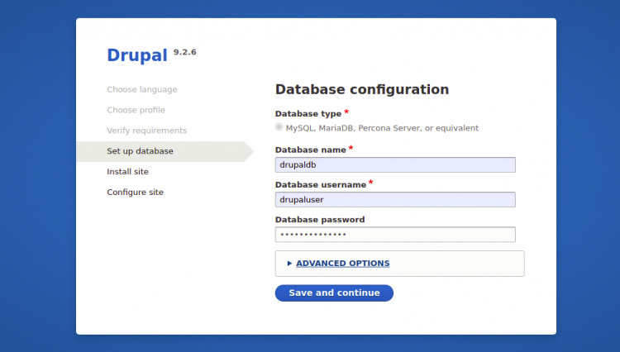
Task: Click the Drupal site name title
Action: [x=136, y=55]
